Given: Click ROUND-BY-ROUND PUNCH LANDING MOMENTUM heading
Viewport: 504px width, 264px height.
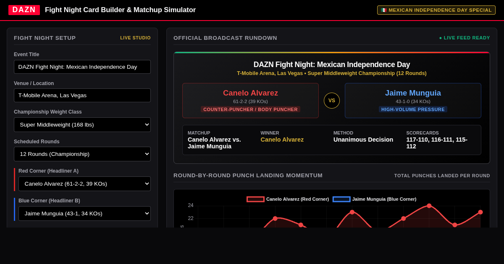Looking at the screenshot, I should [x=248, y=176].
